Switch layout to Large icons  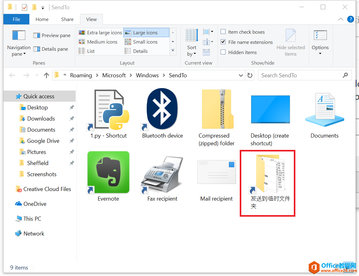pyautogui.click(x=146, y=32)
